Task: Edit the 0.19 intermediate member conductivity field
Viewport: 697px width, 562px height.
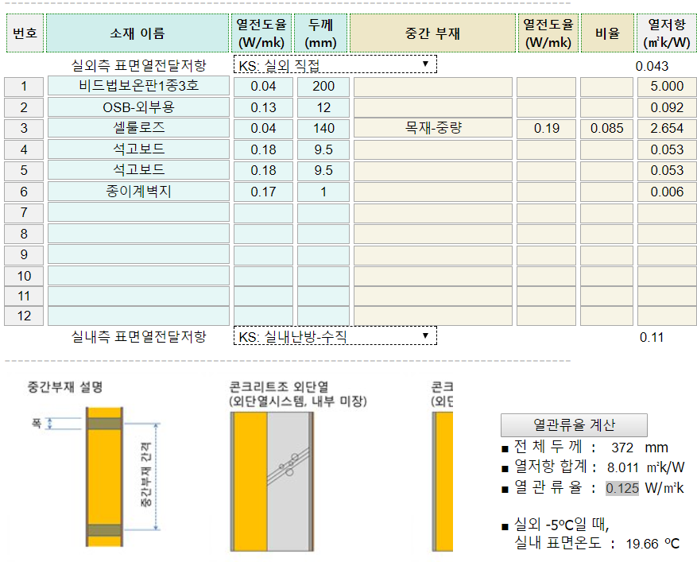Action: pyautogui.click(x=546, y=128)
